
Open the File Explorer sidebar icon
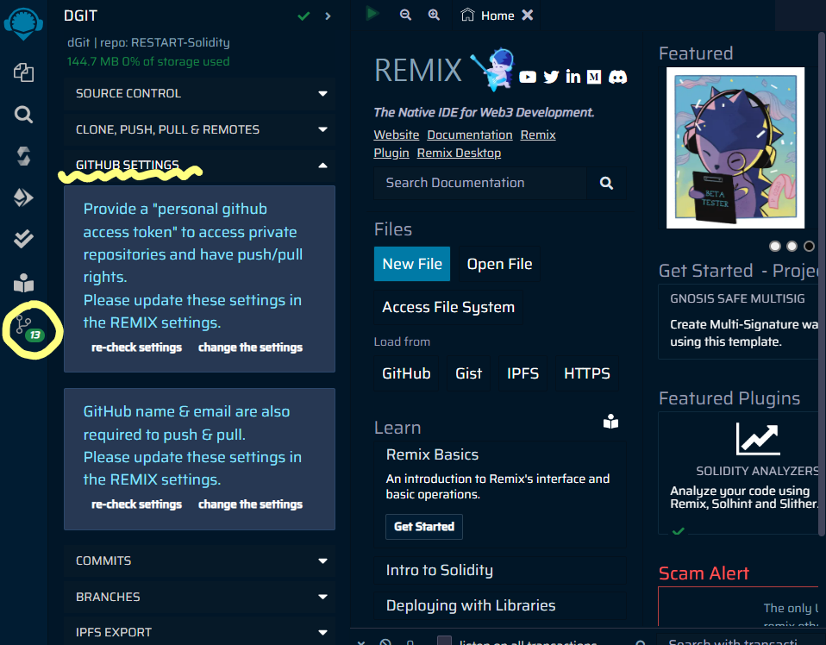coord(23,72)
